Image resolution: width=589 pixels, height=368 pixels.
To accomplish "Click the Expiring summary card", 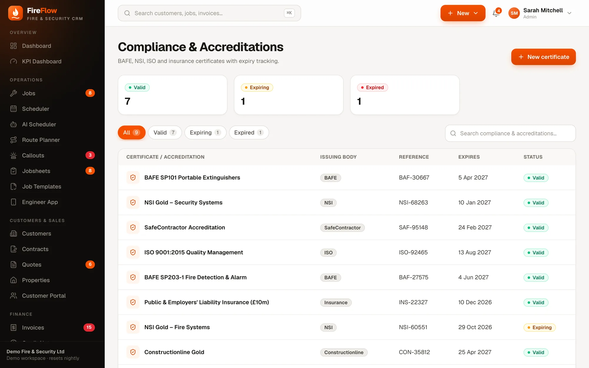I will tap(289, 95).
